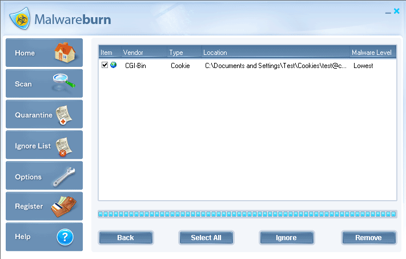Sort by the Location column header

pyautogui.click(x=276, y=52)
